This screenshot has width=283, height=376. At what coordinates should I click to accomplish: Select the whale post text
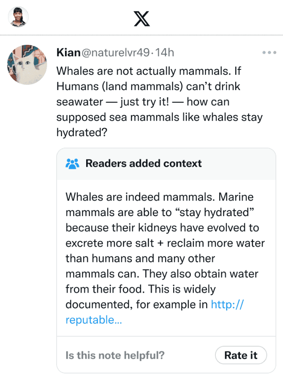[x=148, y=102]
